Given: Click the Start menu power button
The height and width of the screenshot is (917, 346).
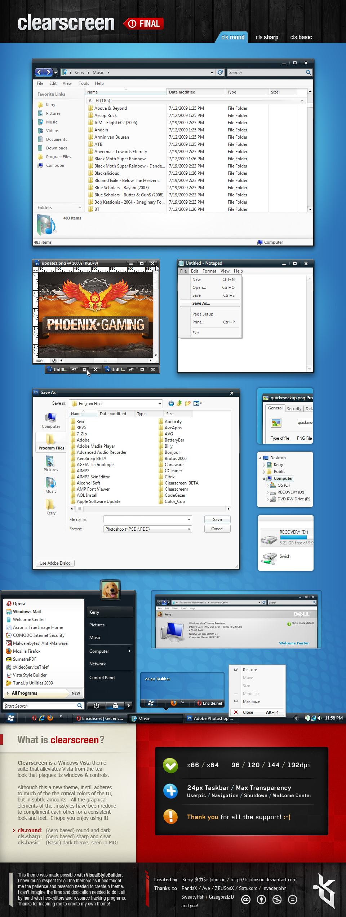Looking at the screenshot, I should tap(96, 706).
